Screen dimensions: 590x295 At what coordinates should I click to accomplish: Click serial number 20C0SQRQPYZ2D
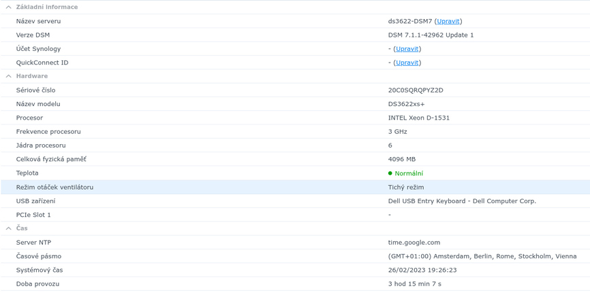coord(416,90)
